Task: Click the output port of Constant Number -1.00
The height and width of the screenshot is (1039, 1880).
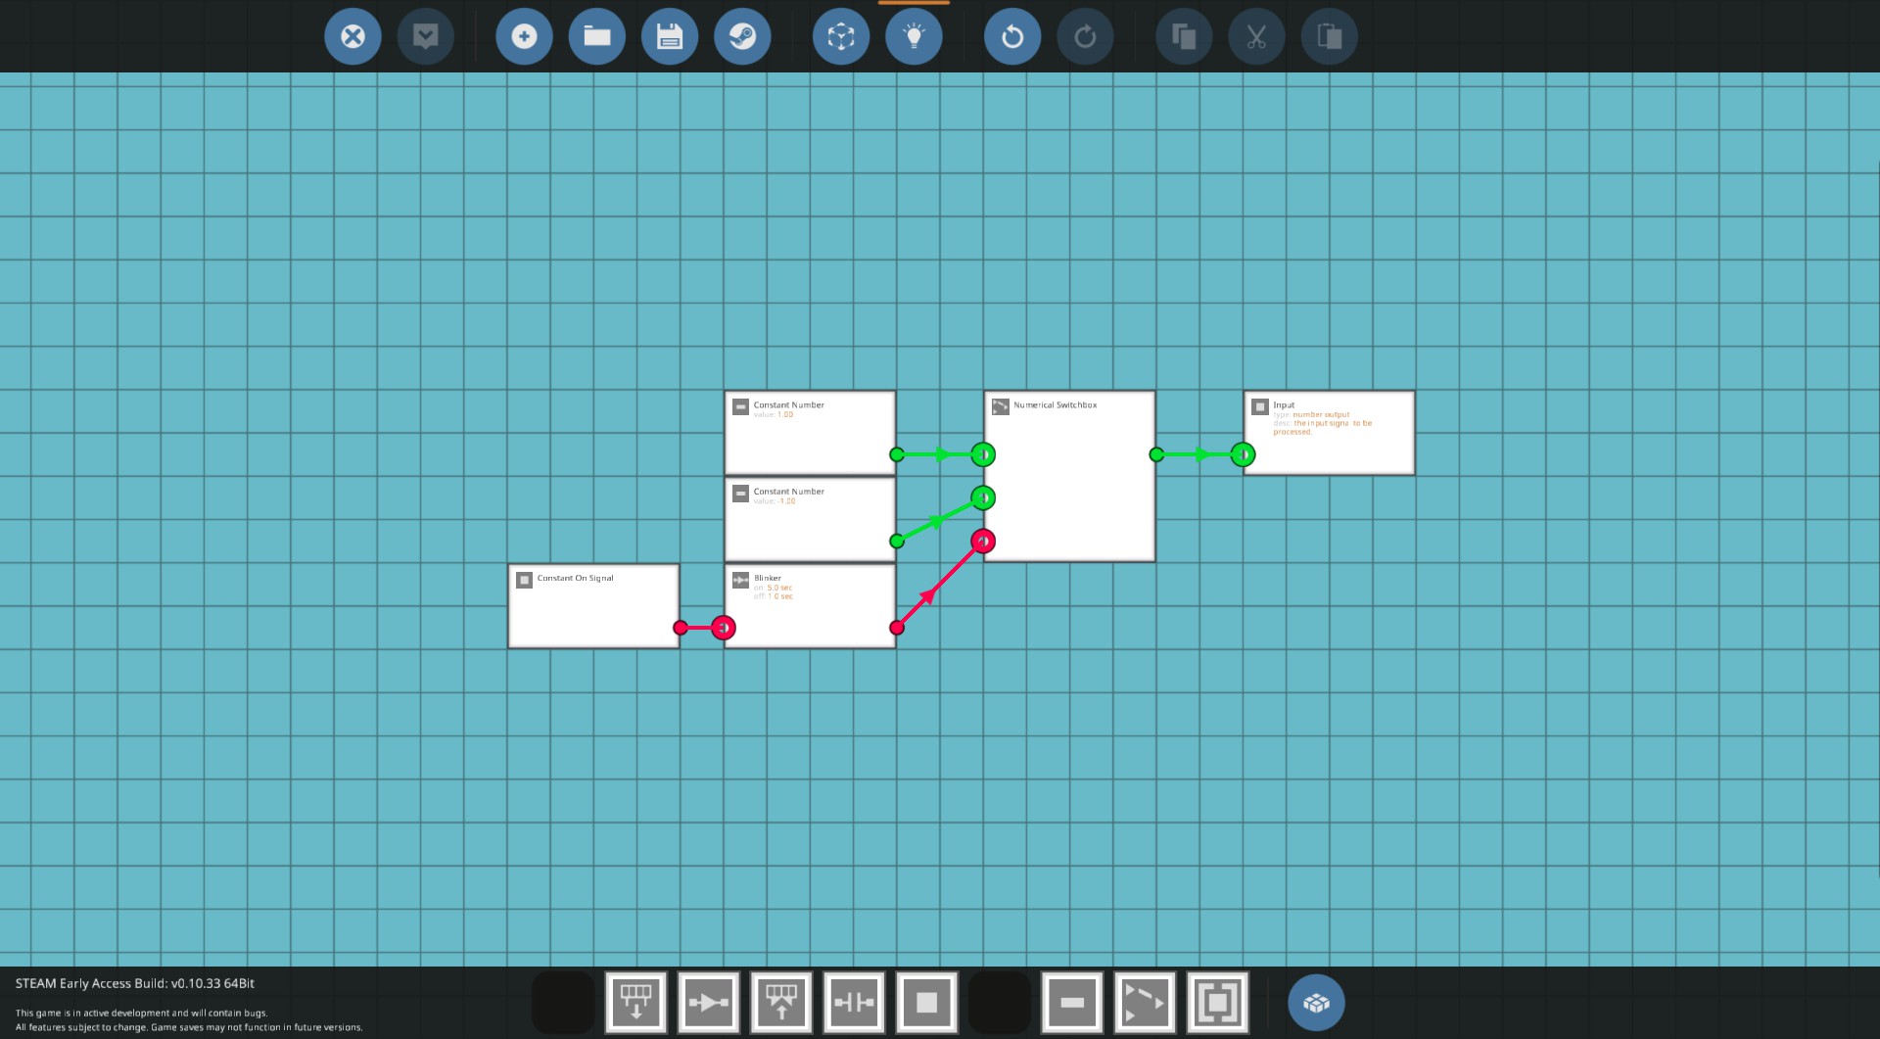Action: pos(897,542)
